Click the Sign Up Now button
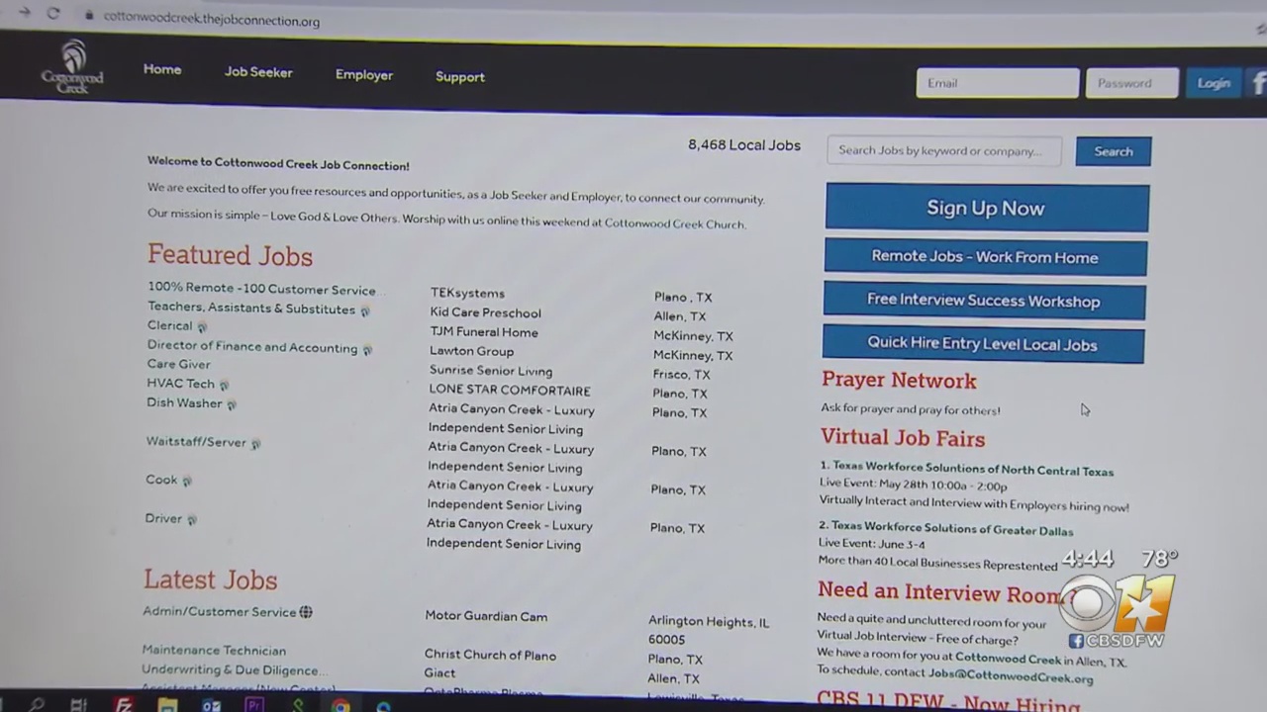The width and height of the screenshot is (1267, 712). [x=987, y=208]
